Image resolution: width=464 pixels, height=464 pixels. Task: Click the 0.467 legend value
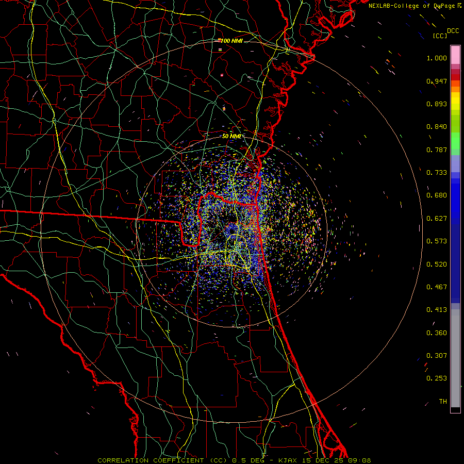coord(437,287)
